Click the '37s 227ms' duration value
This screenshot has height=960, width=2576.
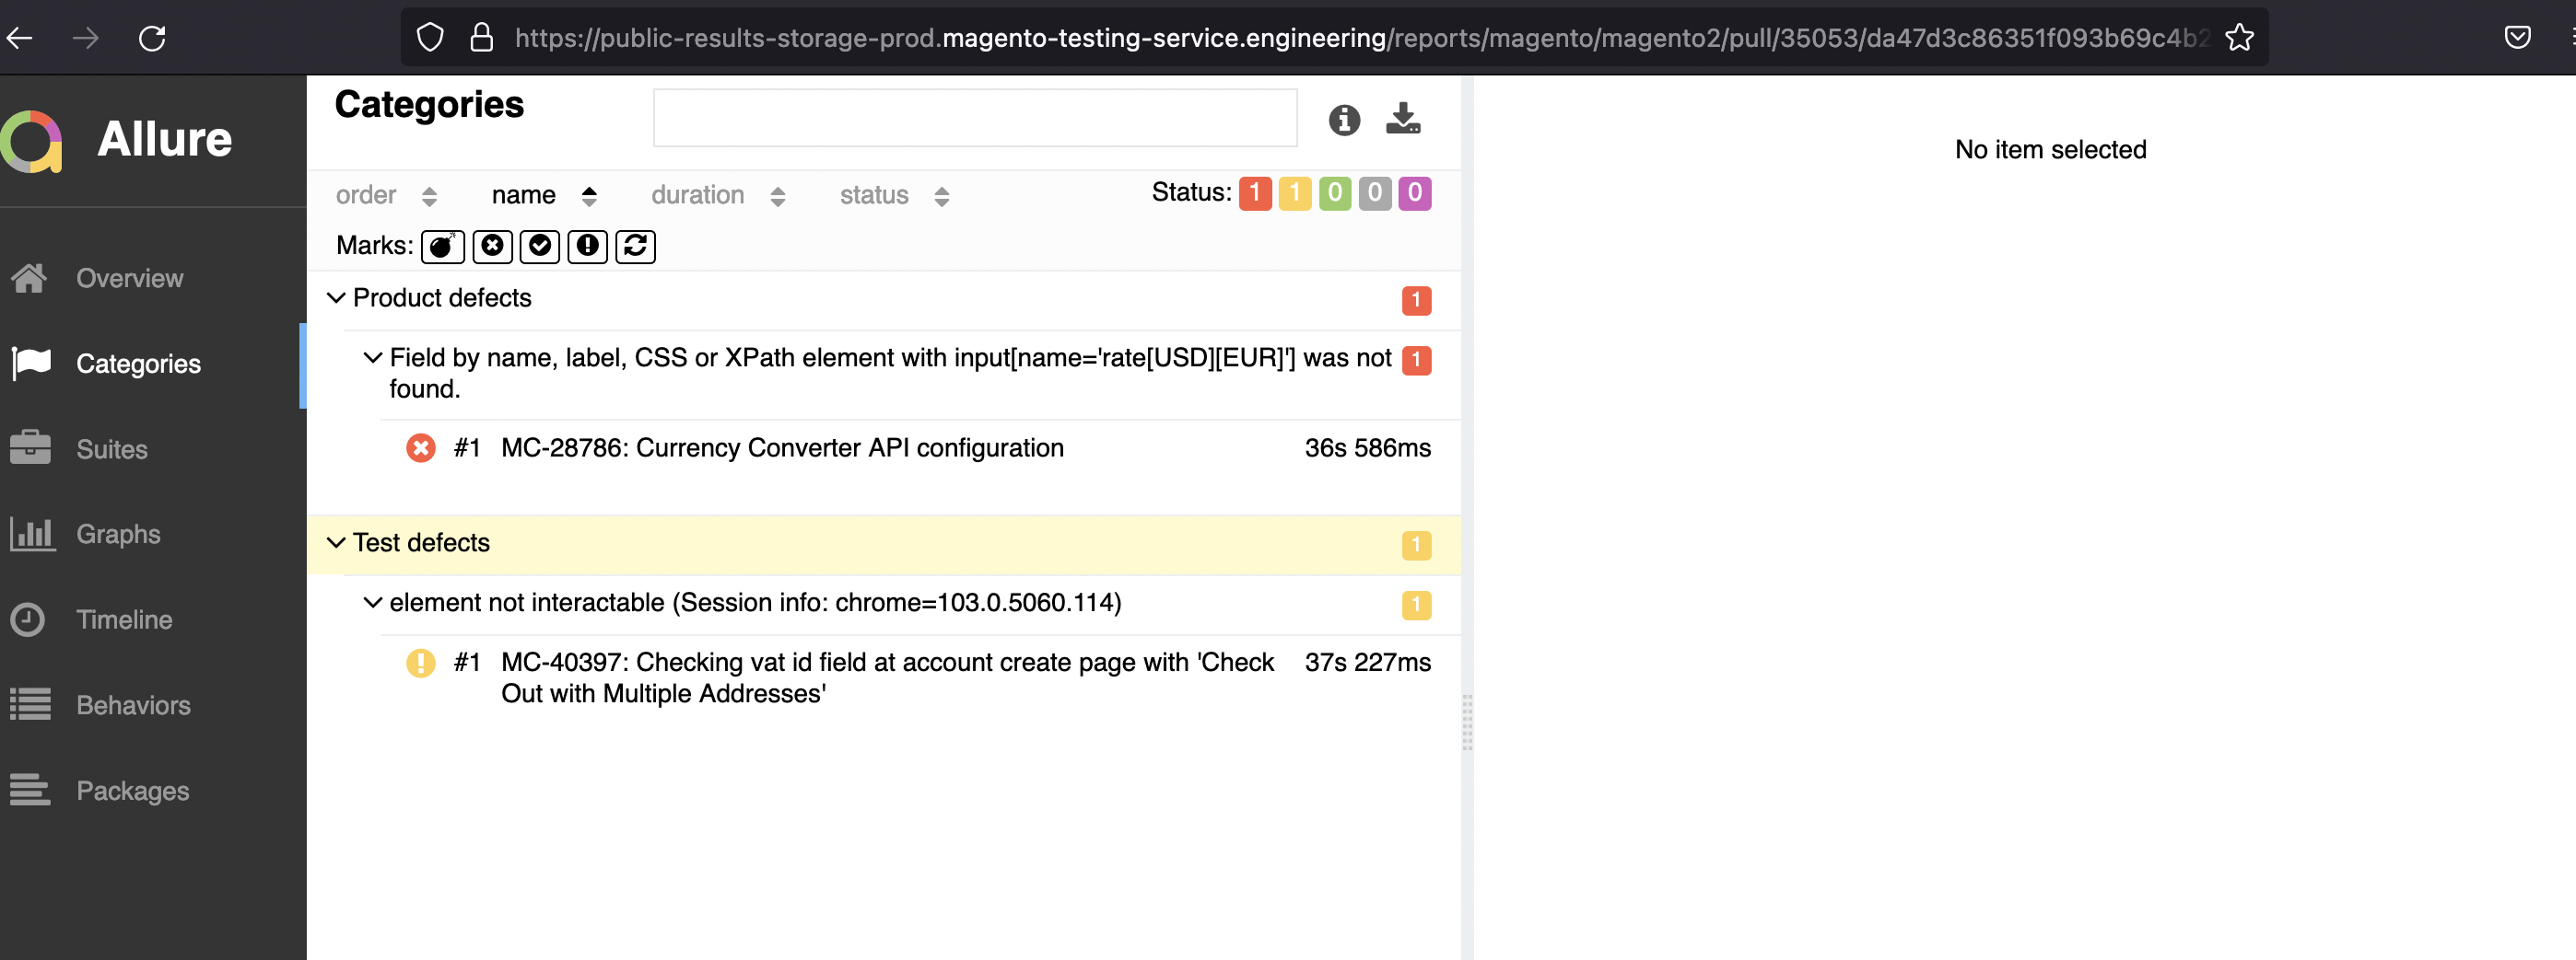(1367, 663)
